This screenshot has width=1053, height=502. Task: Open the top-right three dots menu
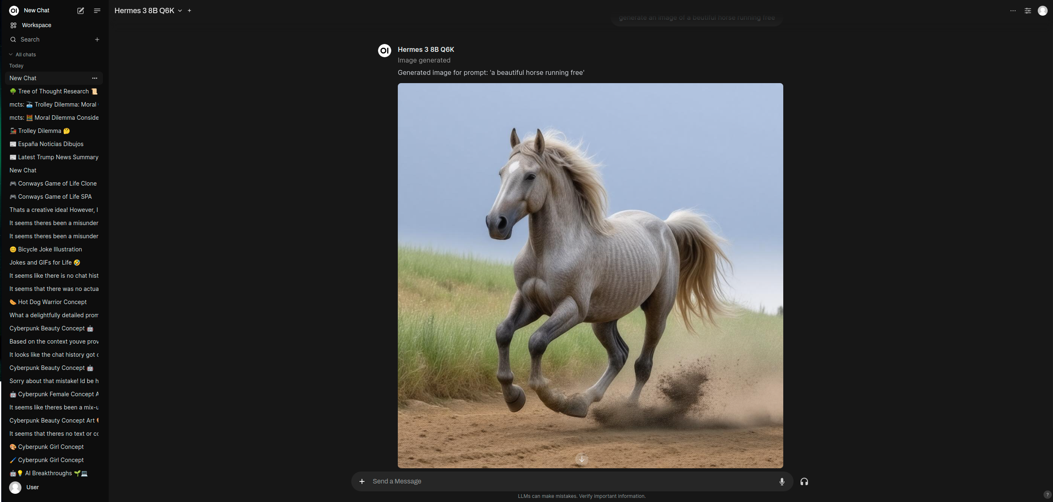(x=1013, y=11)
